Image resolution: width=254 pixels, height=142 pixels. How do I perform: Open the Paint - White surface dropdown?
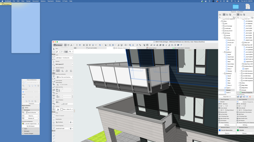coord(67,109)
